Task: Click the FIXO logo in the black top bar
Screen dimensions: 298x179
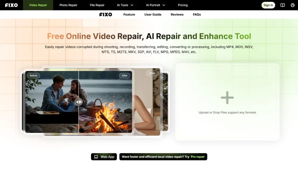Action: tap(11, 5)
